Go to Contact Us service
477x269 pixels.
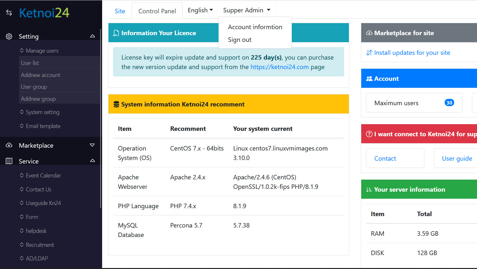coord(38,189)
